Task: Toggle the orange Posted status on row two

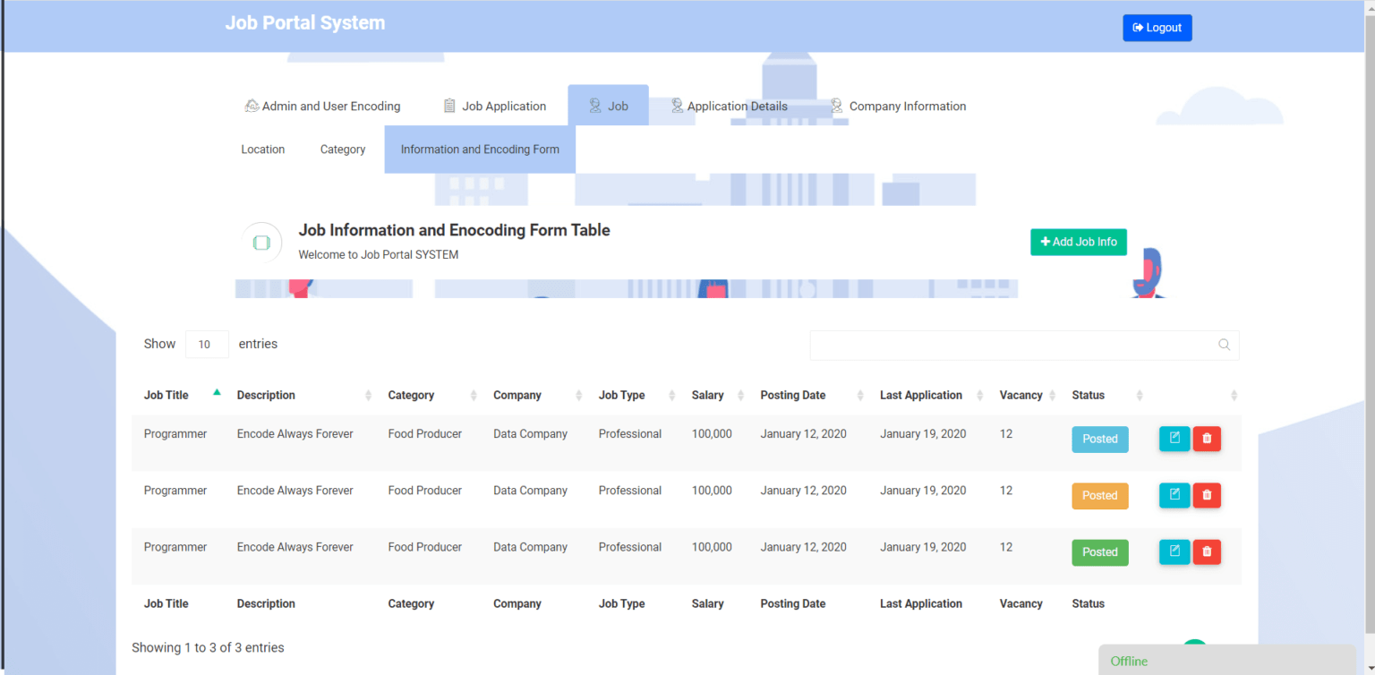Action: pos(1100,495)
